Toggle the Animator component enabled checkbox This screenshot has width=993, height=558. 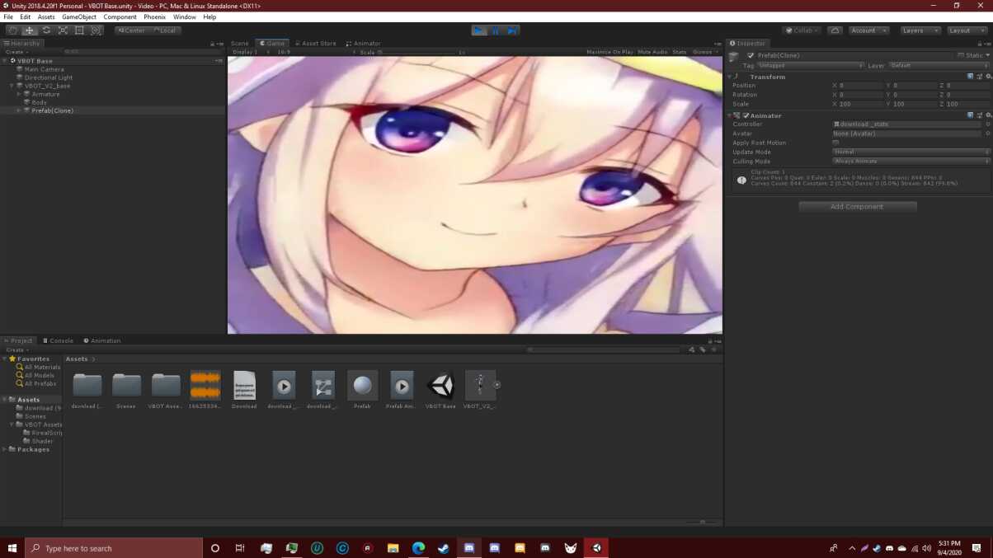pyautogui.click(x=746, y=115)
